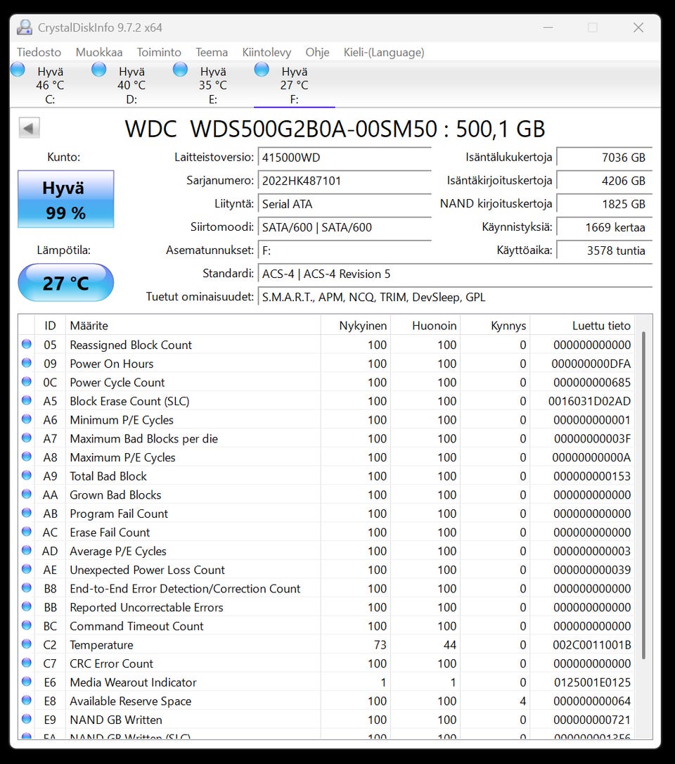Image resolution: width=675 pixels, height=764 pixels.
Task: Click the status orb for Maximum P/E Cycles
Action: (27, 457)
